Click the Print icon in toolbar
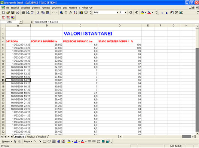This screenshot has width=199, height=148. [23, 12]
